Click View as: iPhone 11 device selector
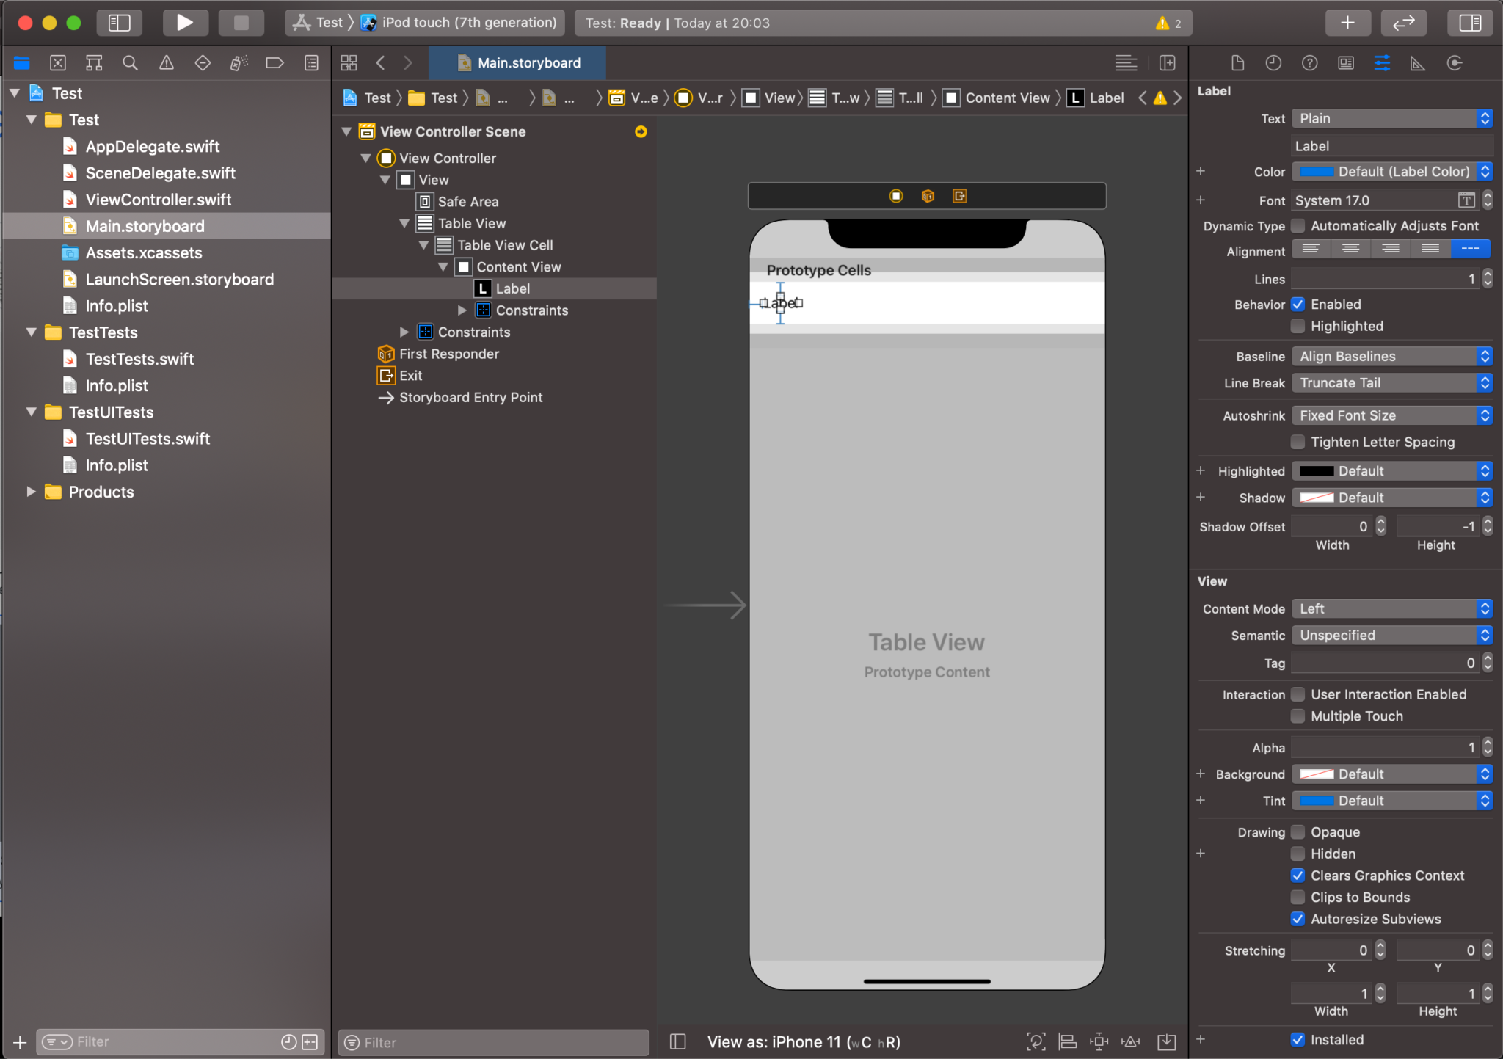The height and width of the screenshot is (1059, 1503). pyautogui.click(x=804, y=1041)
